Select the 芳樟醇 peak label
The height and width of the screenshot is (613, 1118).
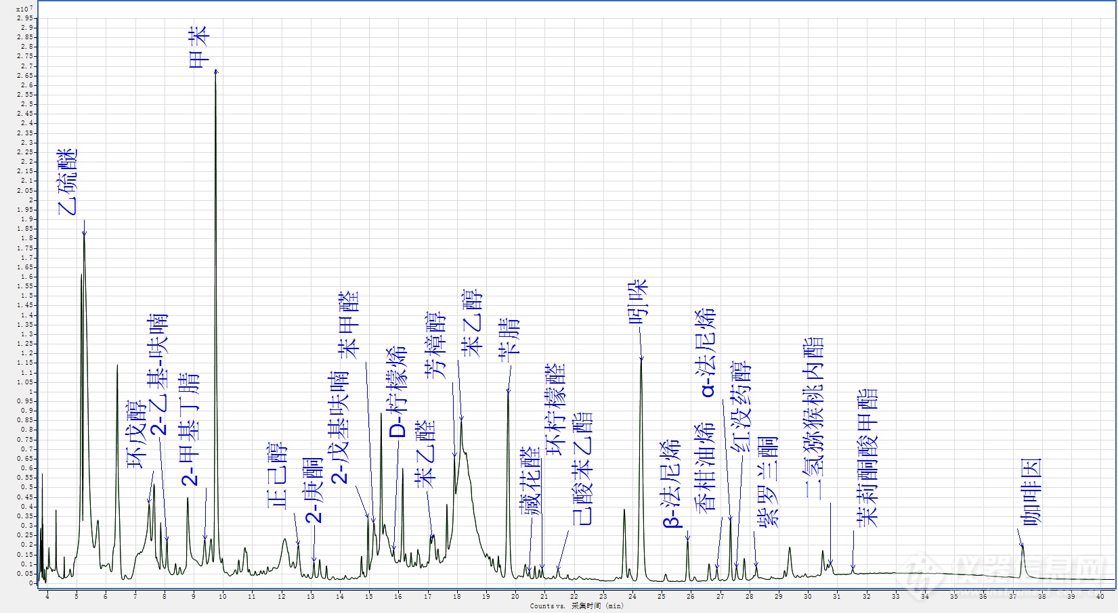click(x=436, y=345)
